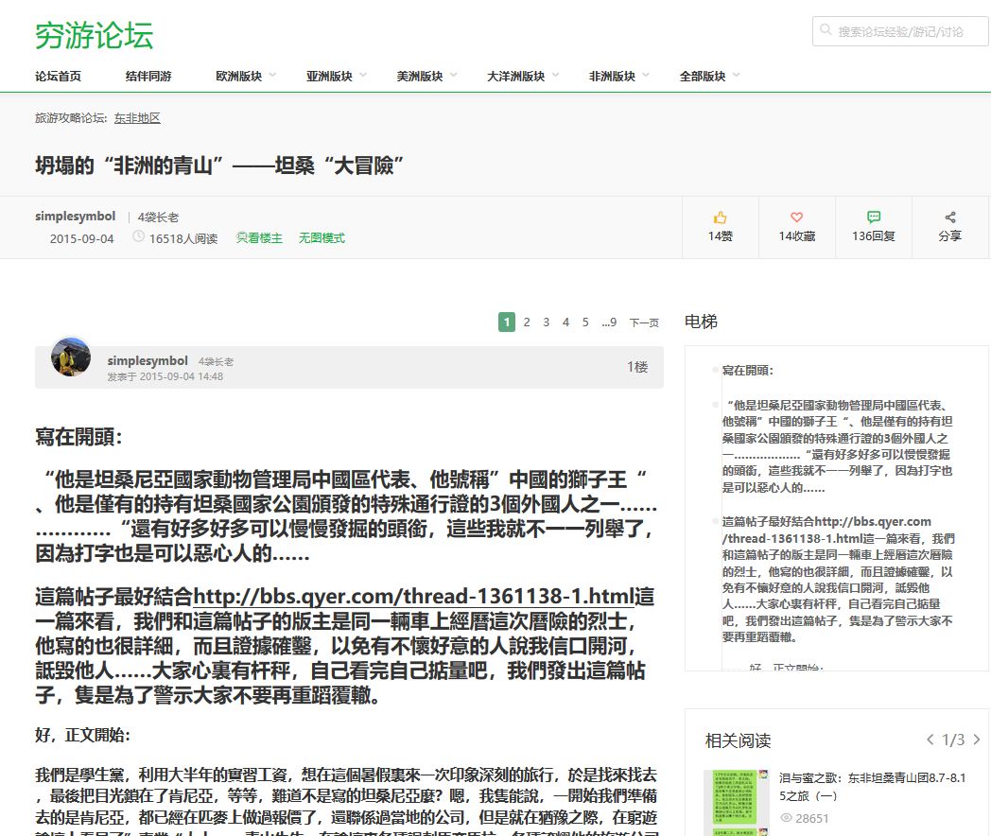Click the 14赞 thumbs-up icon
This screenshot has width=991, height=836.
[x=720, y=218]
